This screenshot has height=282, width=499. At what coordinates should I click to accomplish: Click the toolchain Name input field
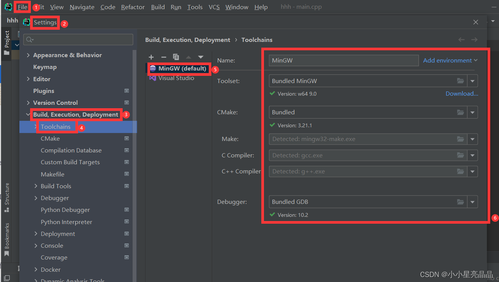click(344, 60)
